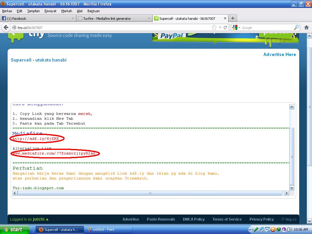Open the DMCA Policy link
312x234 pixels.
tap(193, 219)
